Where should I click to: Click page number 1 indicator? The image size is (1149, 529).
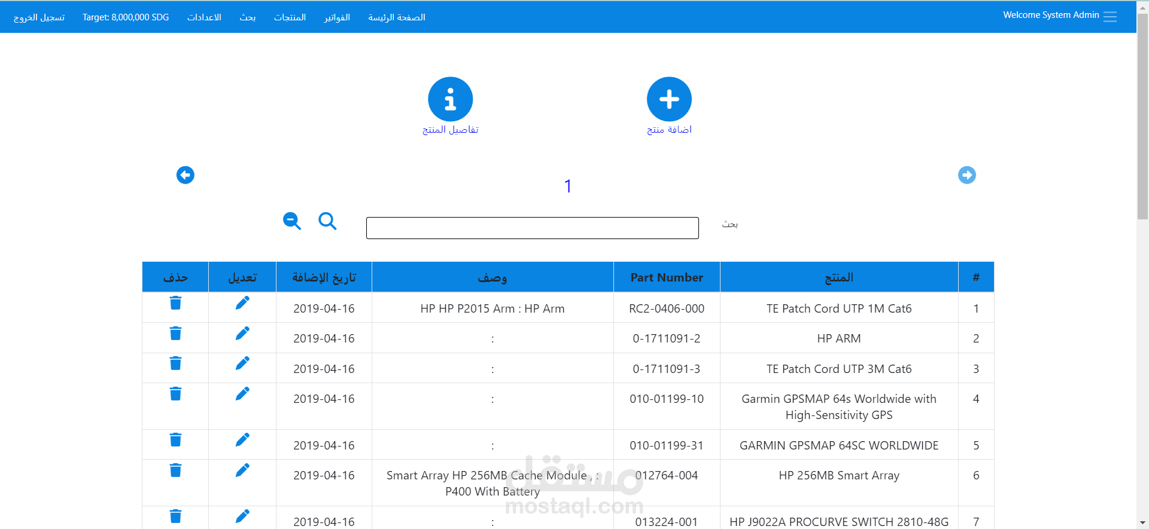pos(568,186)
